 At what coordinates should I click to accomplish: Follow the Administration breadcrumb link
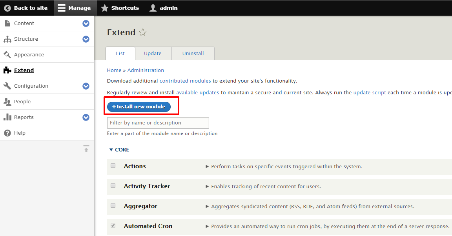pyautogui.click(x=146, y=70)
